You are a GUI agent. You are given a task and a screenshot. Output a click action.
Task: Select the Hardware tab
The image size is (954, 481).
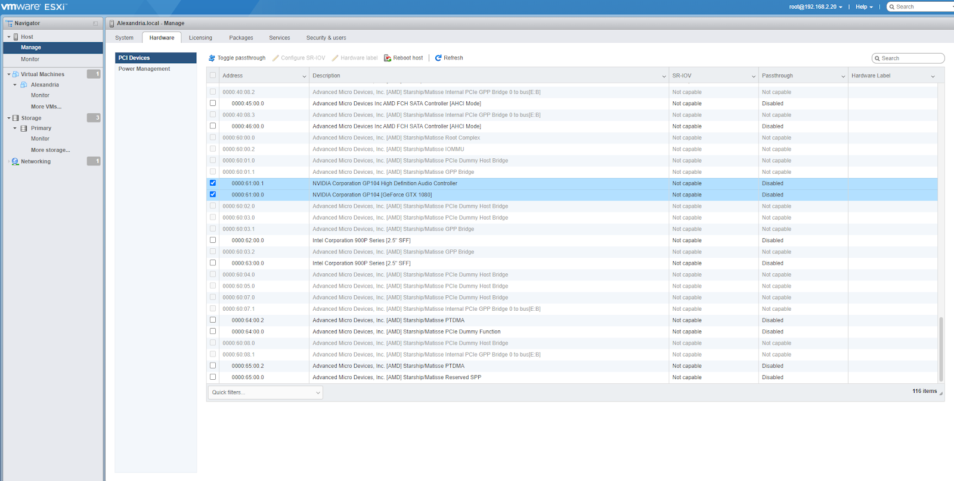coord(162,38)
